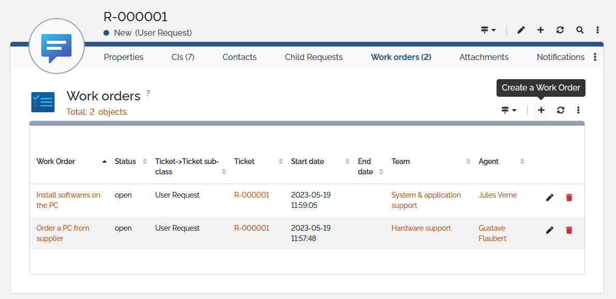Open the Jules Verne agent link

pyautogui.click(x=498, y=195)
